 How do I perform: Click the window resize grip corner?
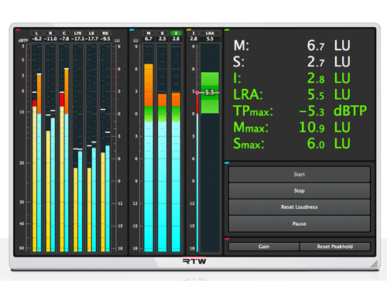point(375,264)
